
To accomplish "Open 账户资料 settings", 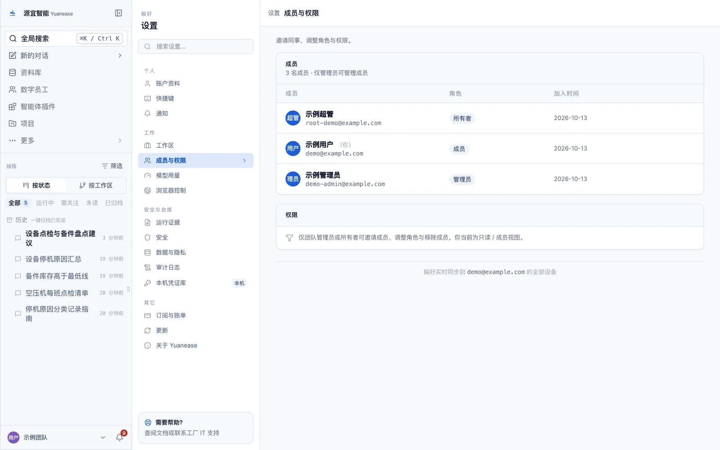I will (x=196, y=83).
